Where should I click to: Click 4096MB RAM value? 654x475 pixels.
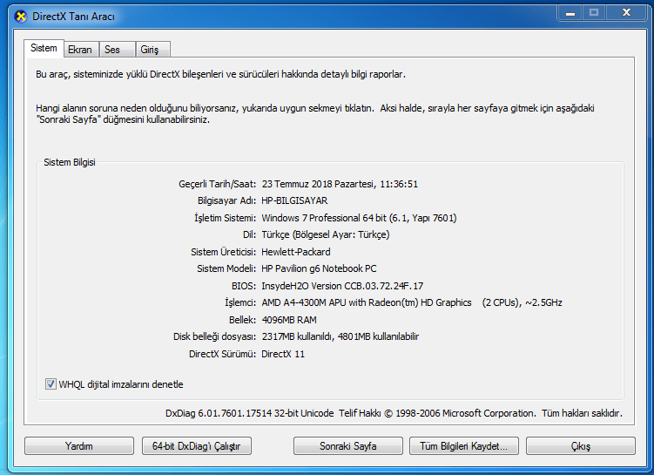[x=289, y=320]
